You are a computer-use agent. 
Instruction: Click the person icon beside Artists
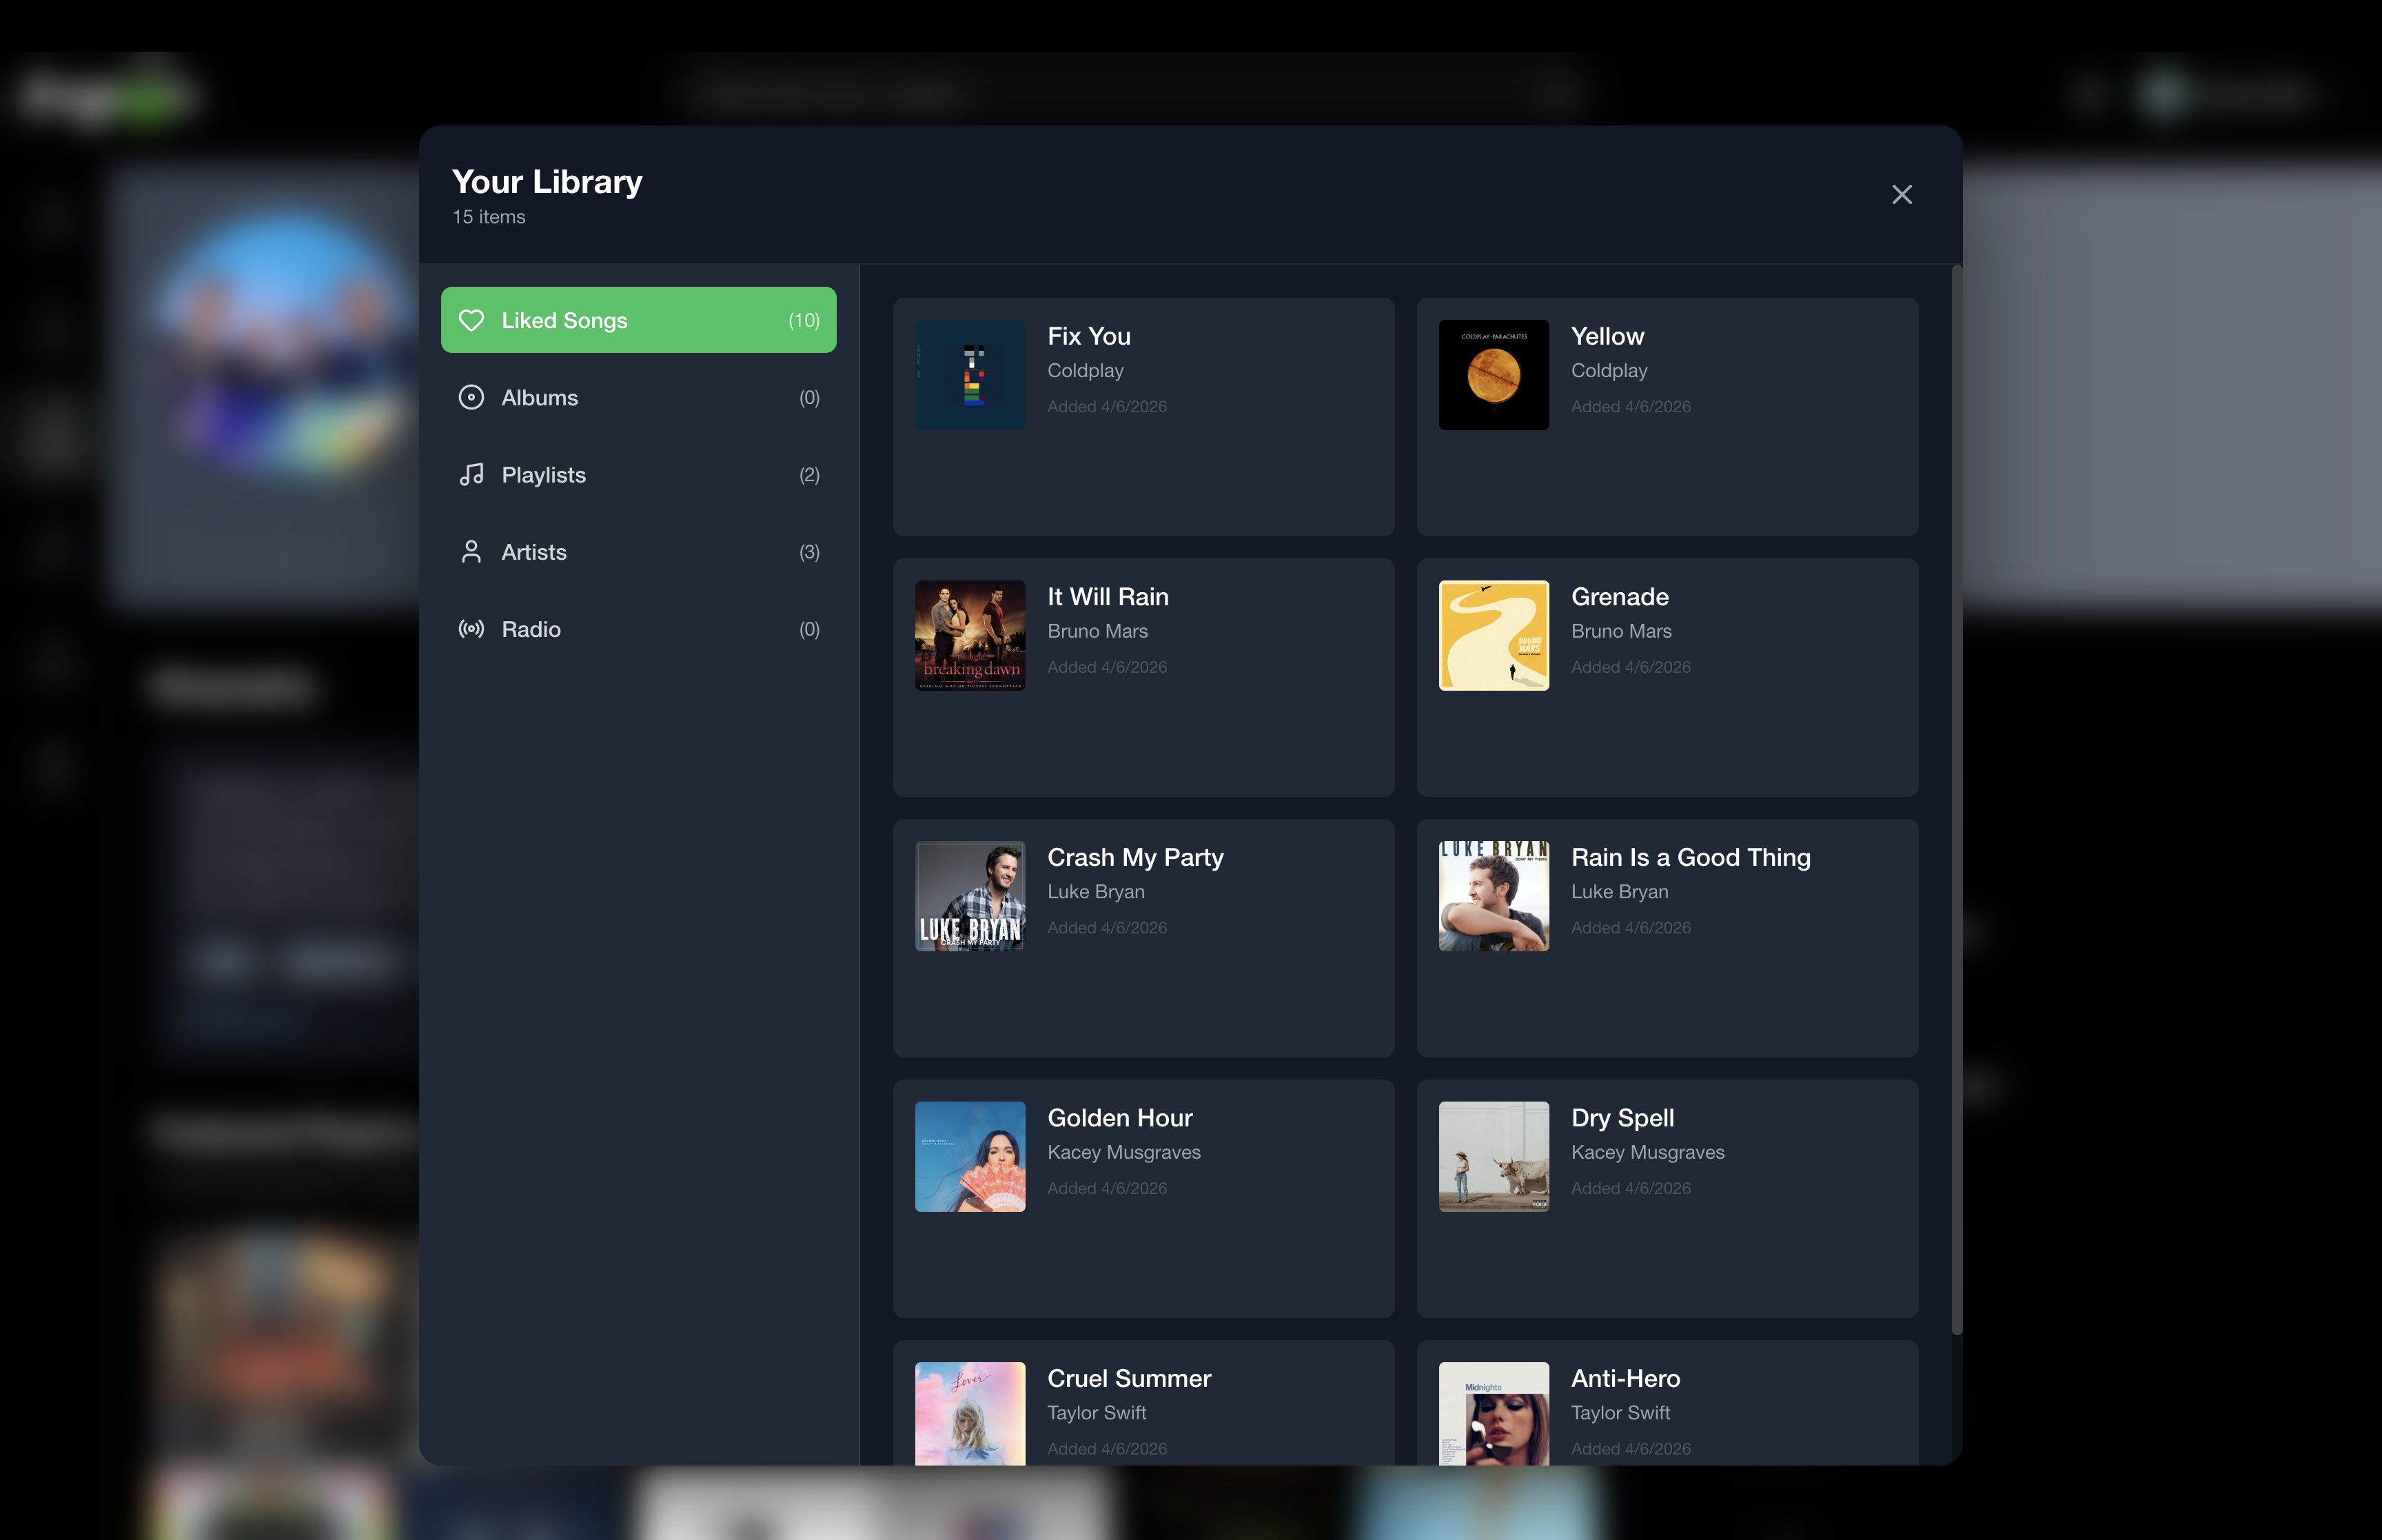[x=471, y=552]
